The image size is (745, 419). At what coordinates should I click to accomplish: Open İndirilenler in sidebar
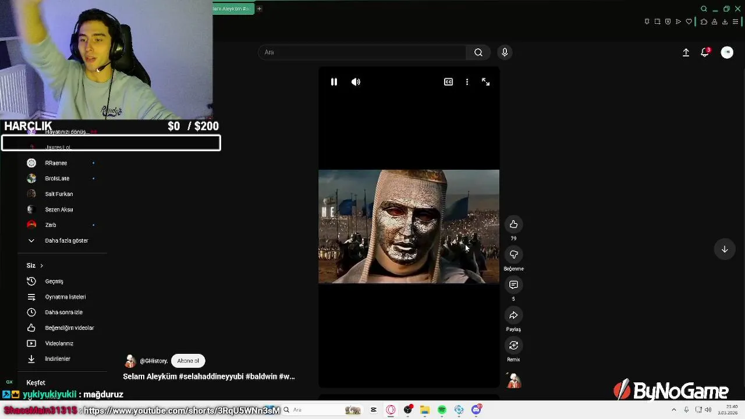tap(58, 359)
